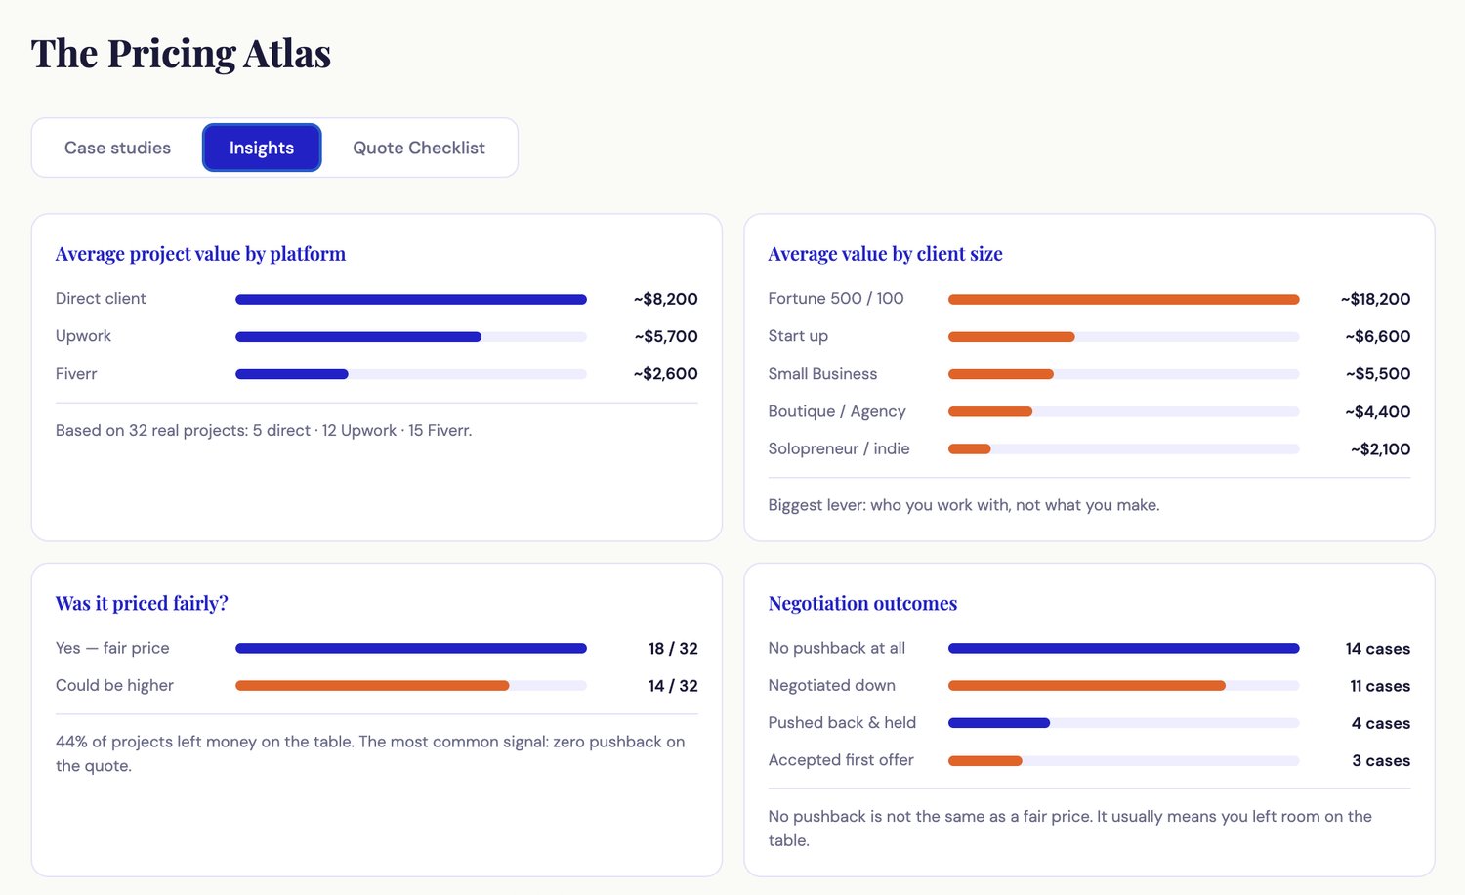Viewport: 1465px width, 895px height.
Task: Click the Accepted first offer bar
Action: (1124, 760)
